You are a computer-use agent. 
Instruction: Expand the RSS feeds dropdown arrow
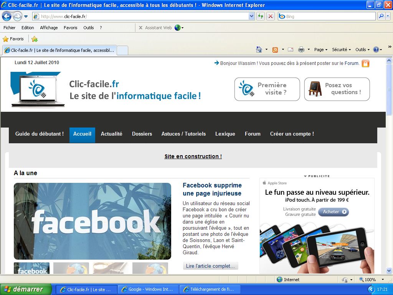tap(283, 50)
